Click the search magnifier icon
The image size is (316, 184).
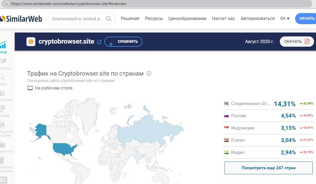[108, 19]
